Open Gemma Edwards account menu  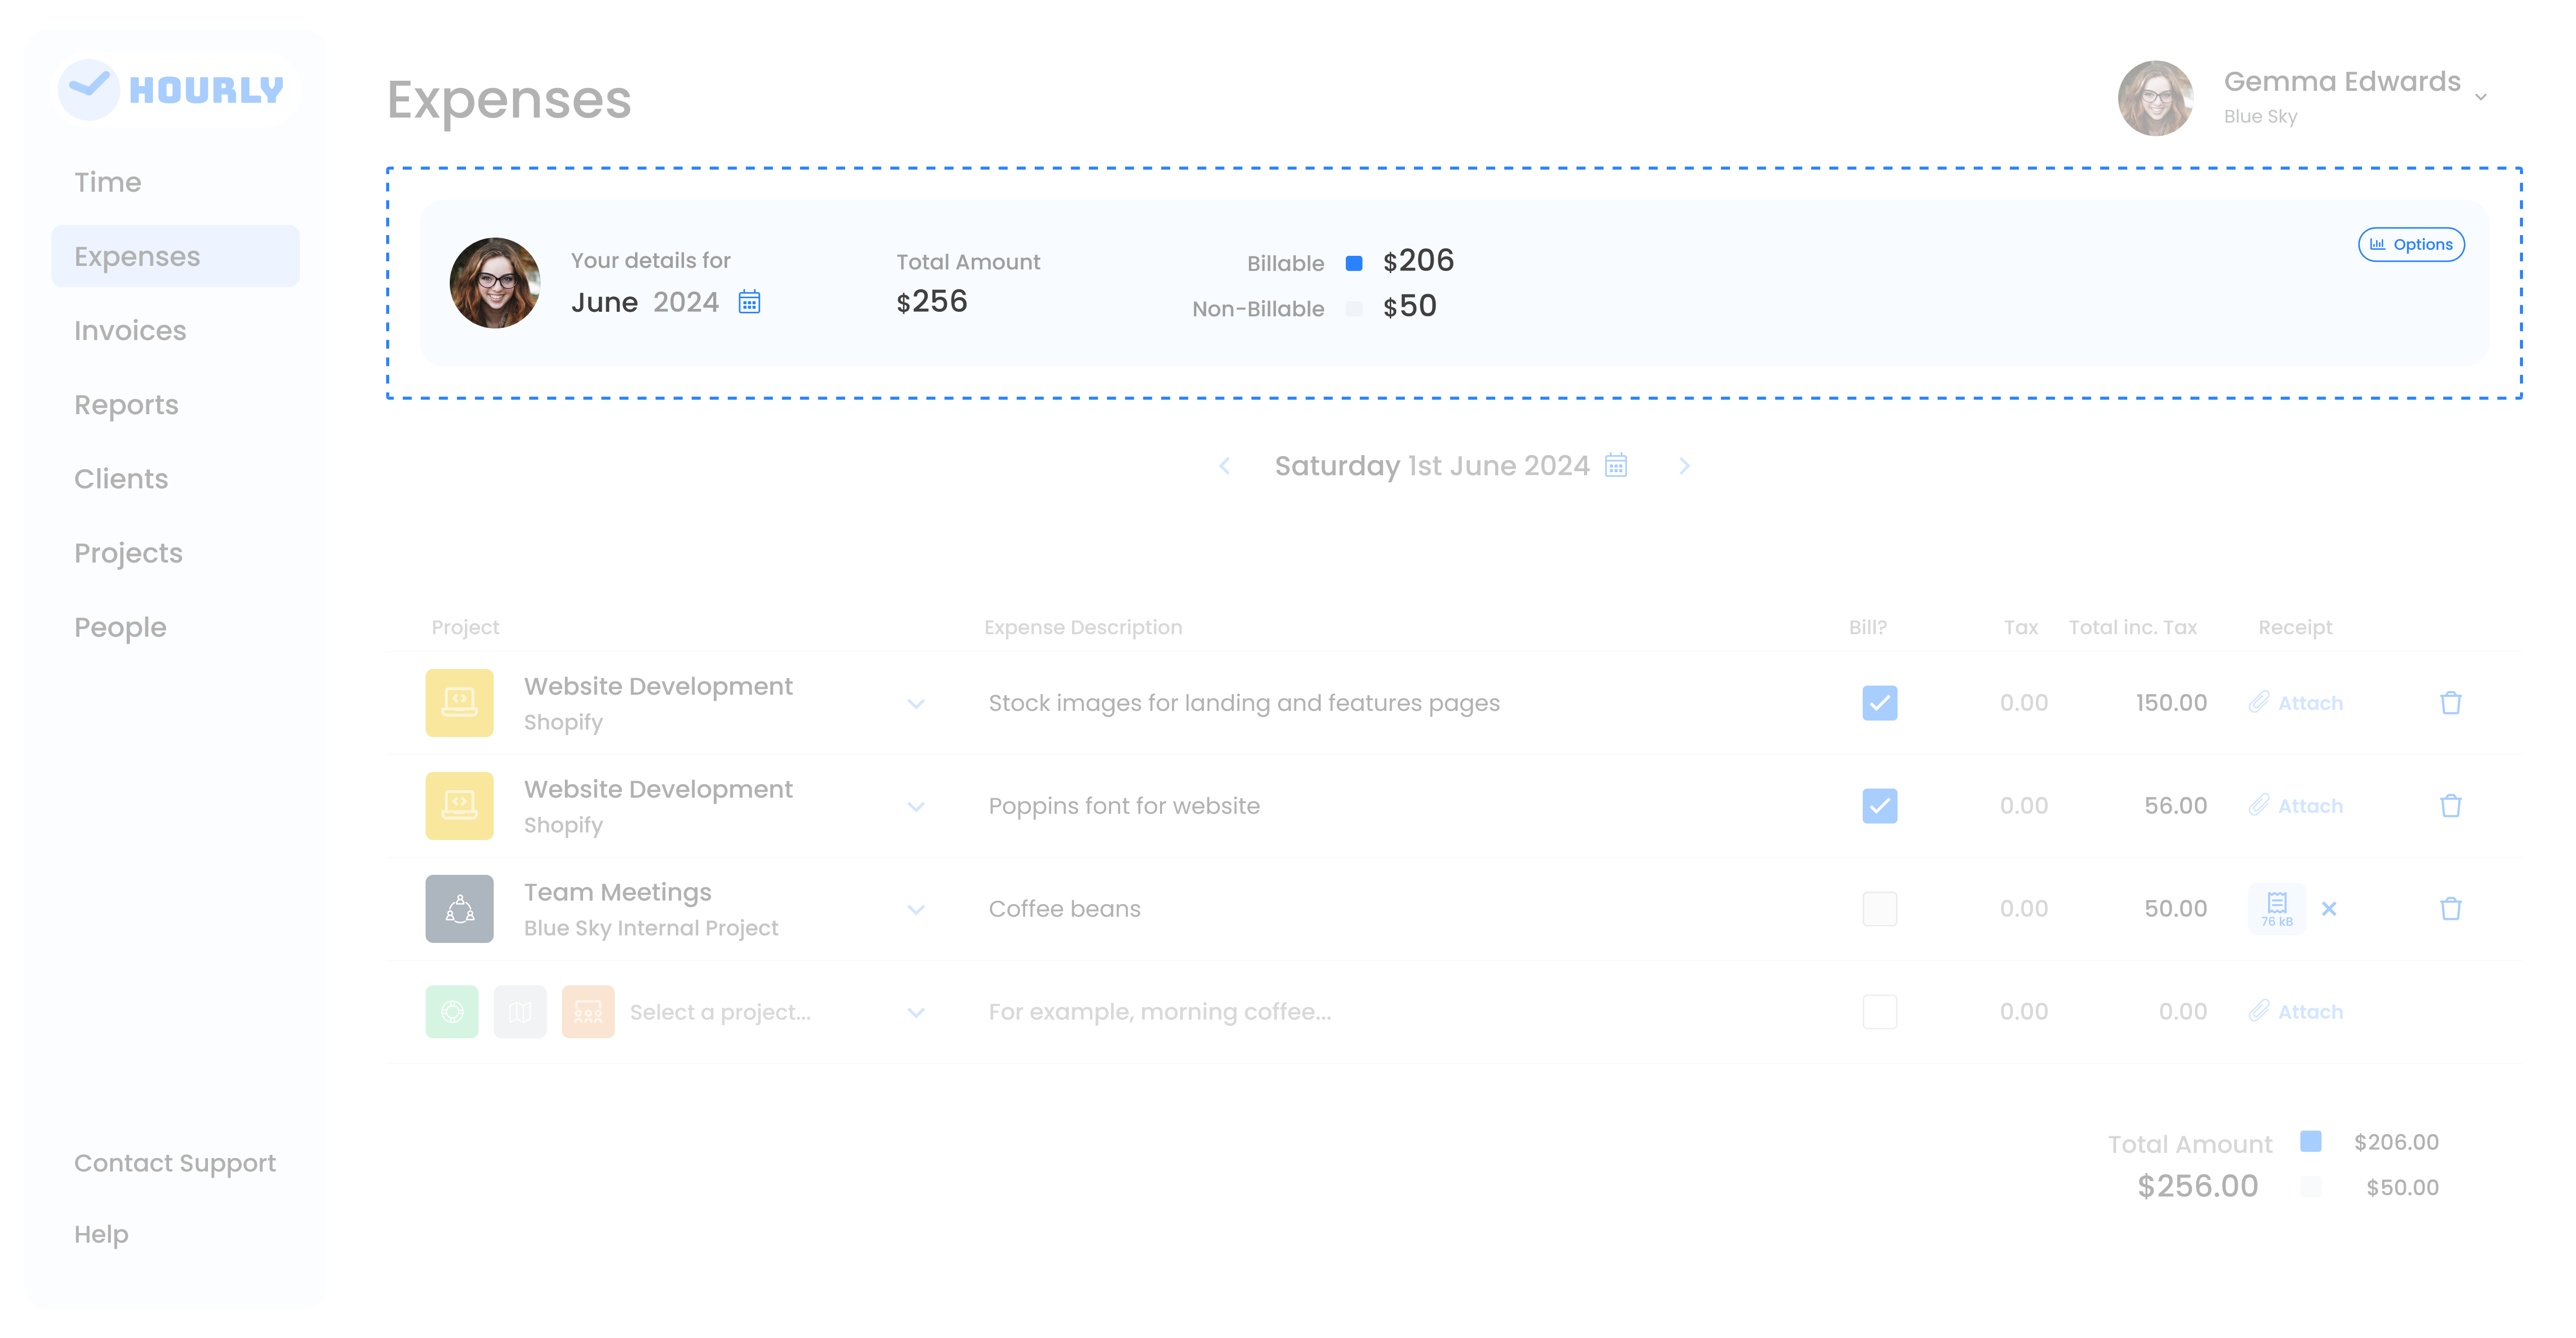(2481, 97)
